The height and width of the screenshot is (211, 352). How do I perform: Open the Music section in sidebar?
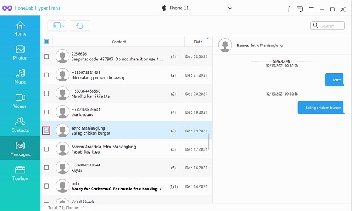coord(20,76)
